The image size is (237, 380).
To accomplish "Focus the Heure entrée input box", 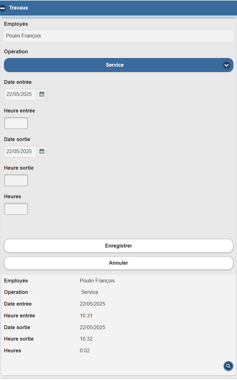I will [x=16, y=123].
